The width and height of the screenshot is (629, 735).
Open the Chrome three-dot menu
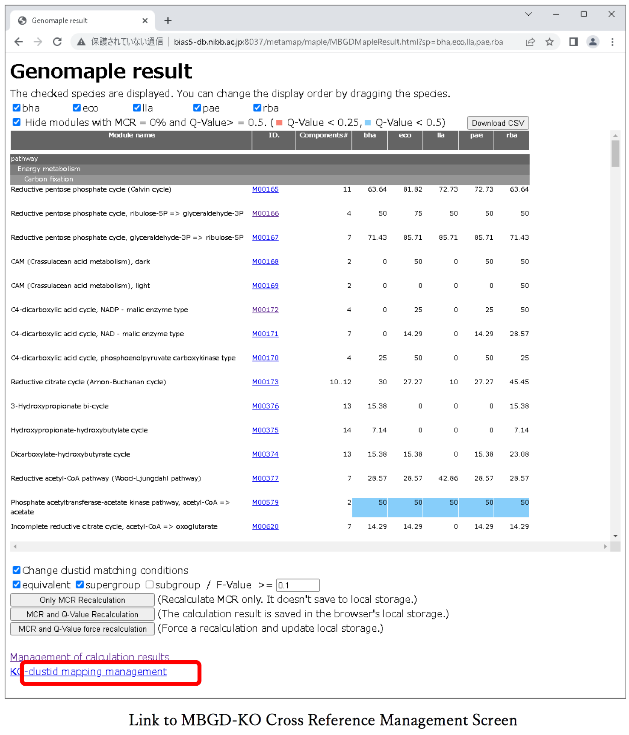point(612,42)
